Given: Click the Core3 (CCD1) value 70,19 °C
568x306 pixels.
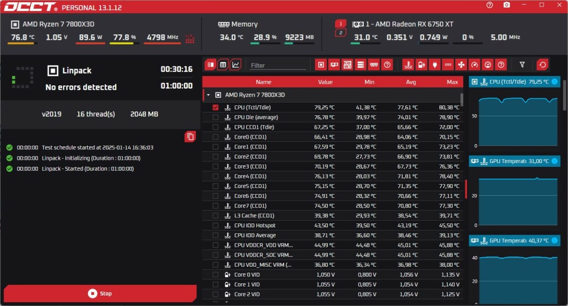Looking at the screenshot, I should coord(324,166).
